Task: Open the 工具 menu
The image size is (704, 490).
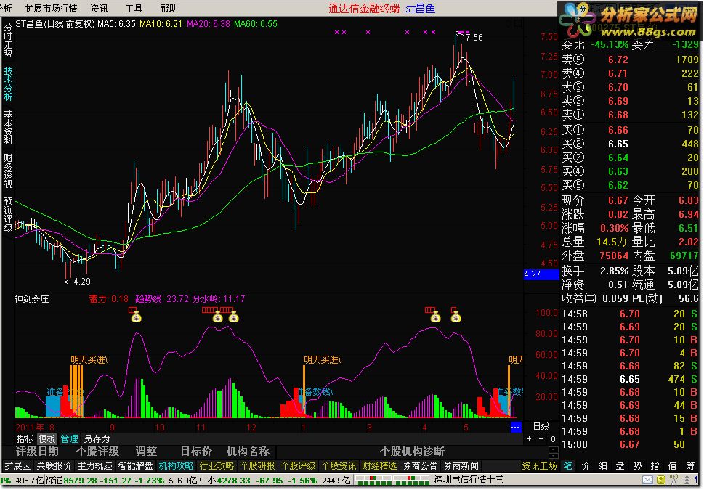Action: click(x=134, y=9)
